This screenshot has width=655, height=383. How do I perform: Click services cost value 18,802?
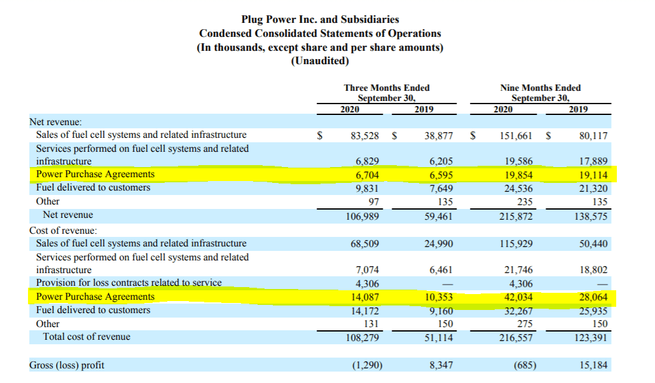click(x=593, y=270)
